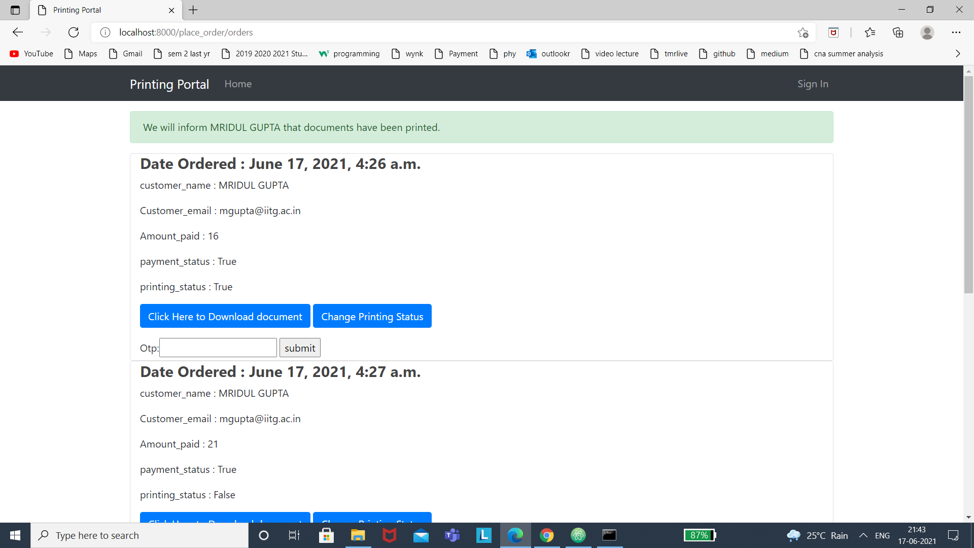The width and height of the screenshot is (974, 548).
Task: Open a new browser tab
Action: pyautogui.click(x=193, y=10)
